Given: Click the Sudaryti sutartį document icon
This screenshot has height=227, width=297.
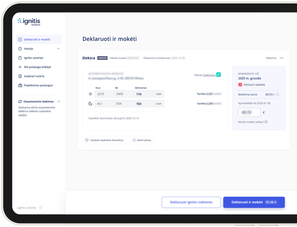Looking at the screenshot, I should 20,76.
